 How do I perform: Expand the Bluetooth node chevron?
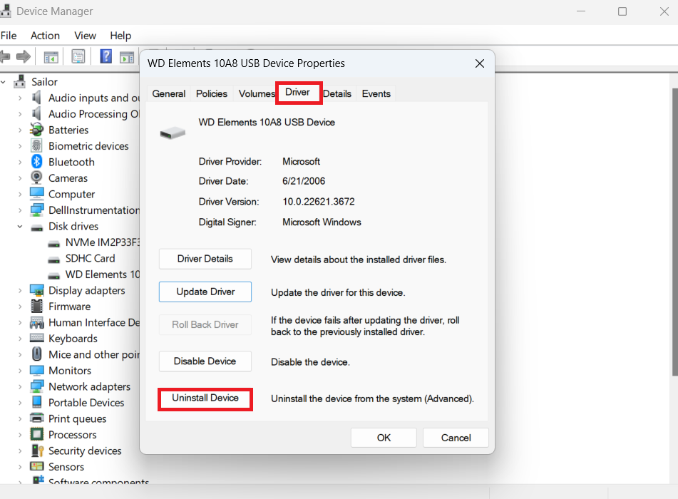click(20, 162)
